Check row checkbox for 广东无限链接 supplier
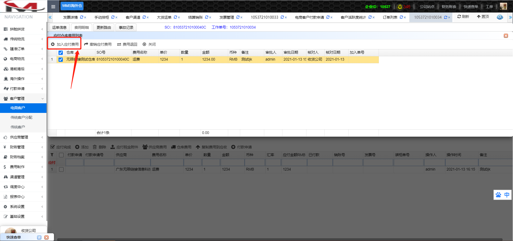The image size is (513, 241). coord(61,169)
